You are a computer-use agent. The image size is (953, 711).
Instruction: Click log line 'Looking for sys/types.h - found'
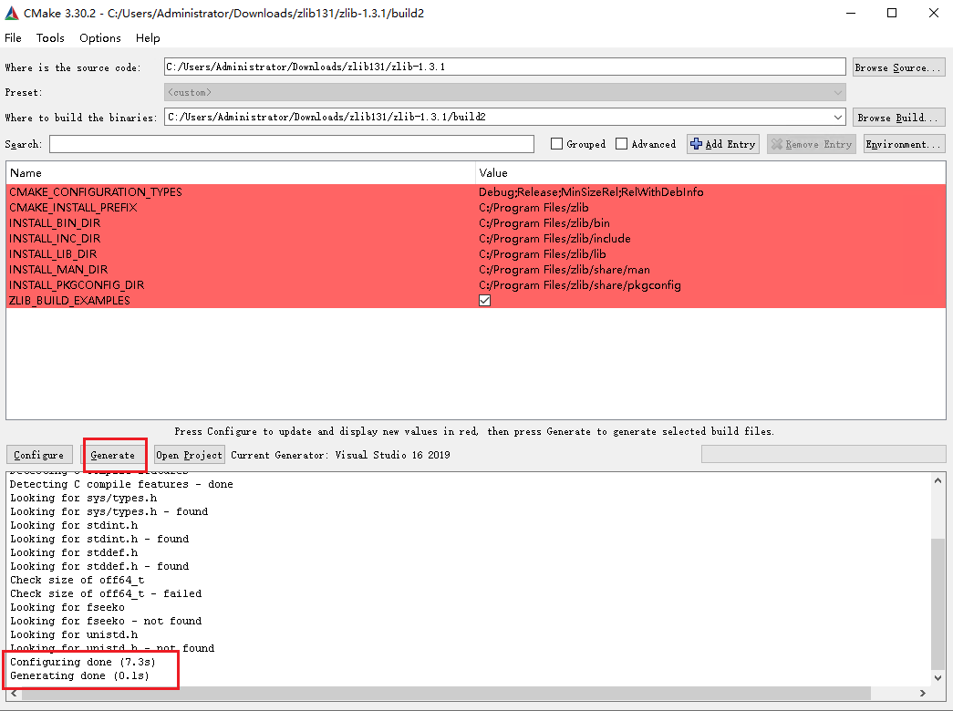[x=109, y=511]
